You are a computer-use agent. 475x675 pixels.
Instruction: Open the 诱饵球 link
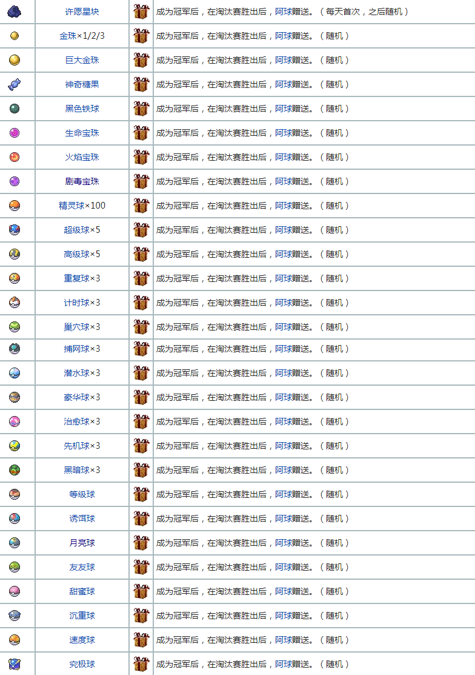pyautogui.click(x=82, y=519)
